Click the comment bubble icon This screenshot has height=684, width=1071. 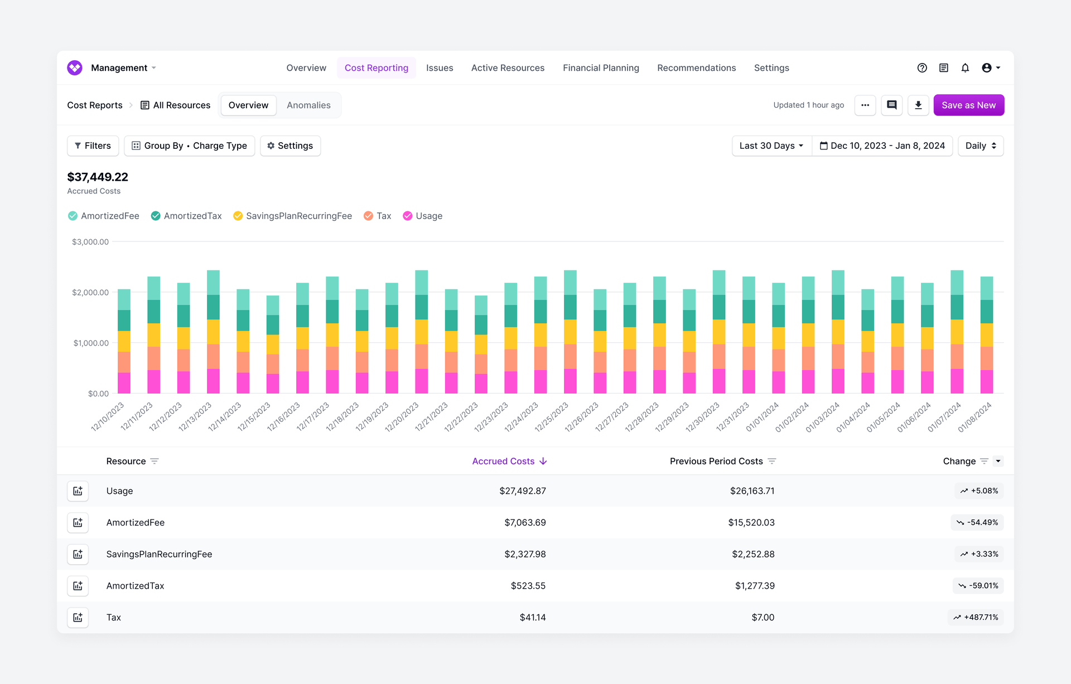coord(891,105)
